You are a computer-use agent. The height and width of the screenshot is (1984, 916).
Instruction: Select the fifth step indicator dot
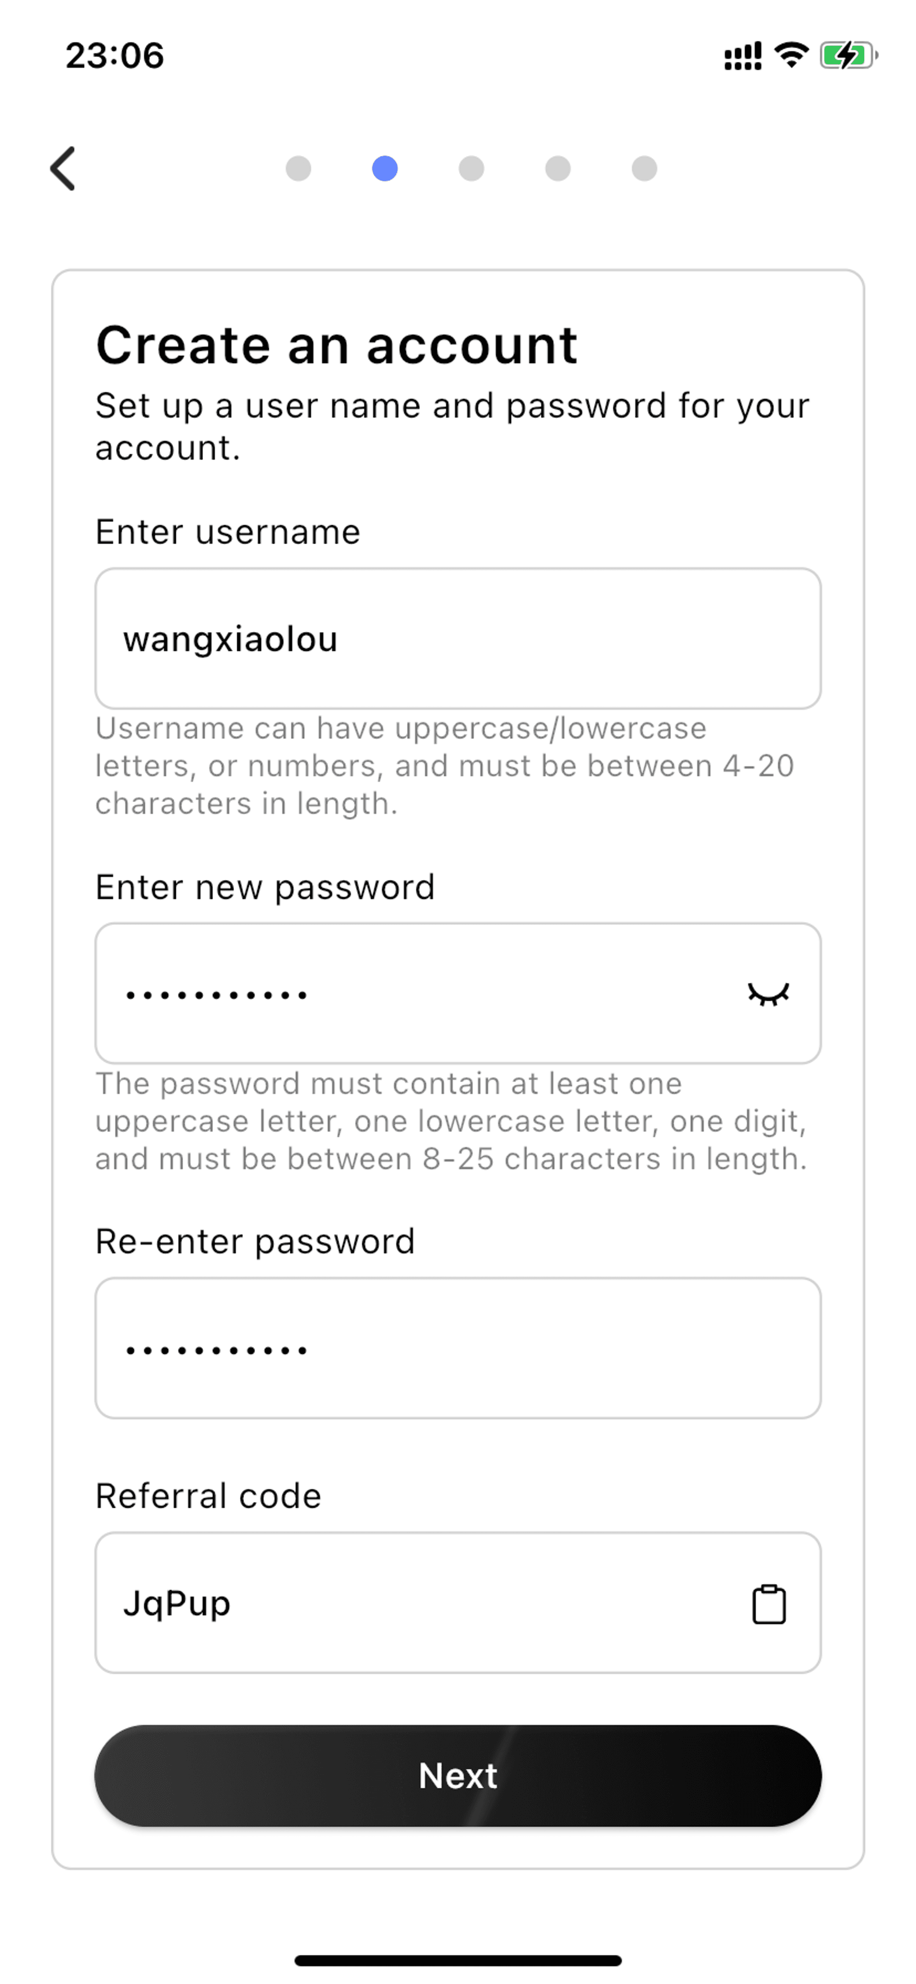(644, 168)
